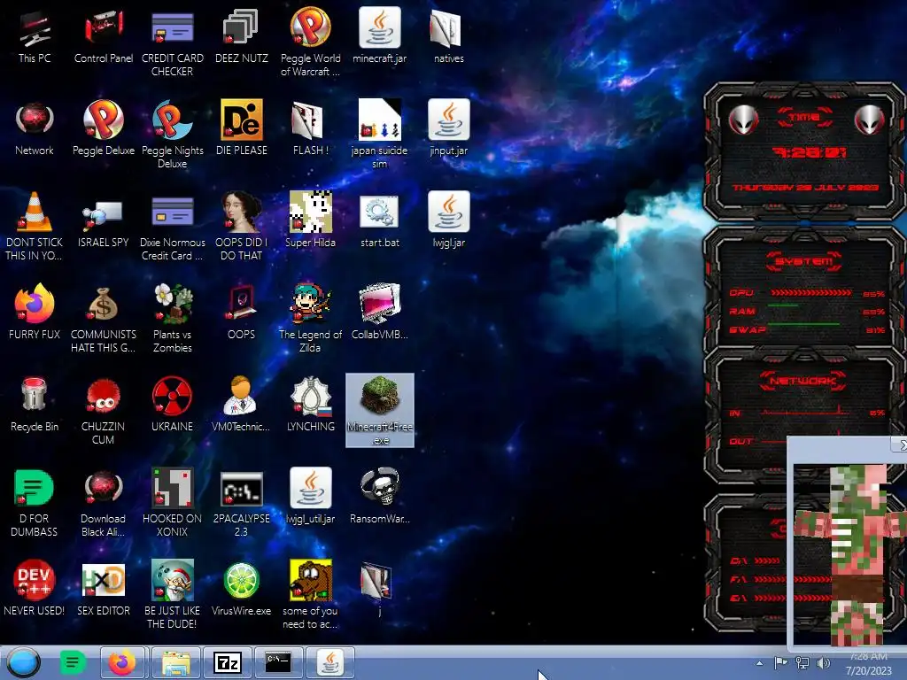This screenshot has height=680, width=907.
Task: Select the HOOKED ON XONIX icon
Action: (x=173, y=488)
